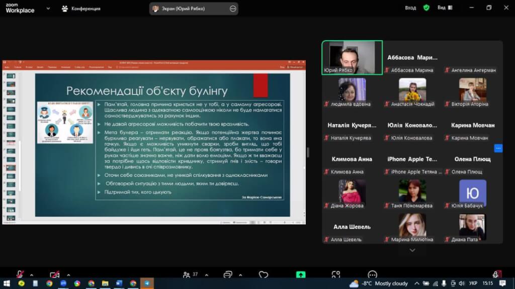
Task: Click the heart reactions icon
Action: point(263,274)
